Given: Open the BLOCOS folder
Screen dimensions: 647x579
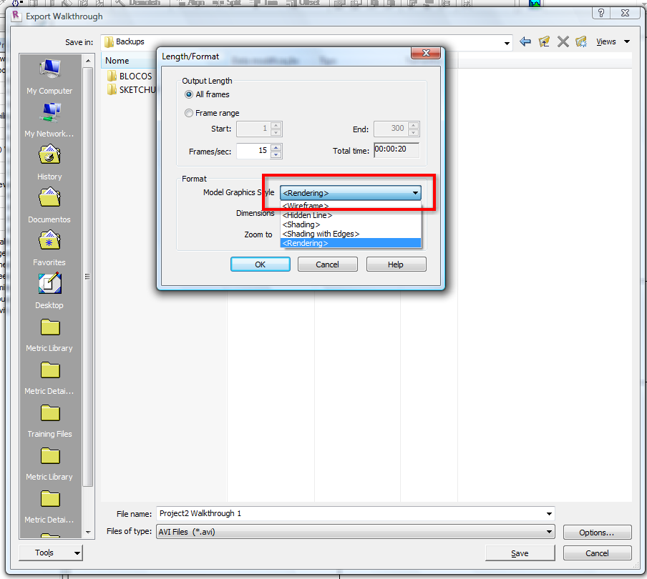Looking at the screenshot, I should (130, 76).
